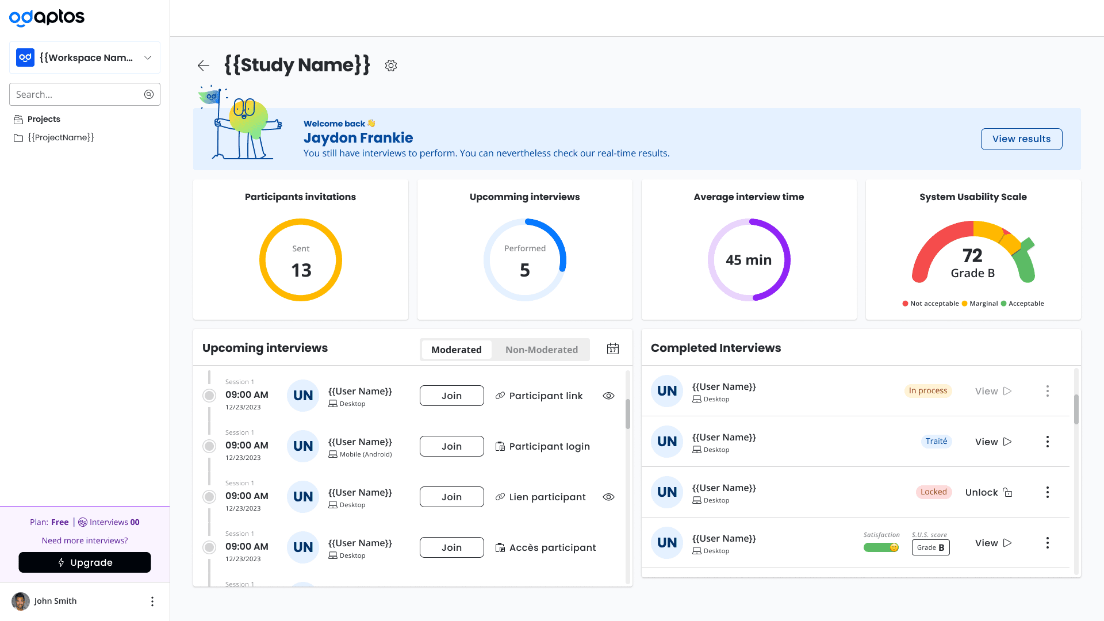Select the second session timeline radio marker
The image size is (1104, 621).
[x=209, y=446]
